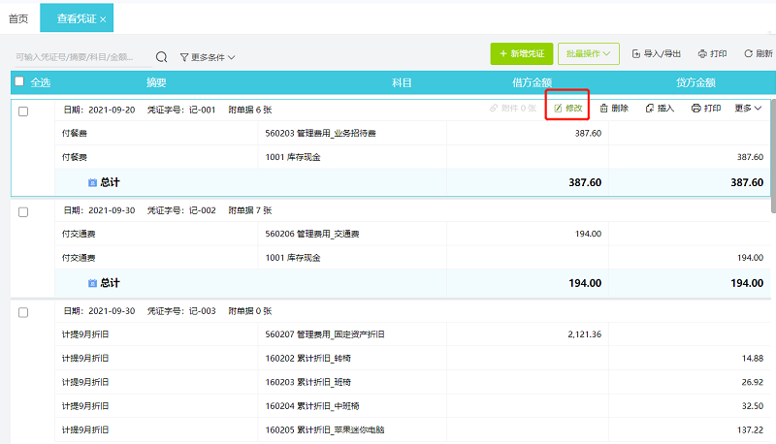Click the 打印 printer icon in voucher 记-001 row
The width and height of the screenshot is (776, 444).
point(695,109)
